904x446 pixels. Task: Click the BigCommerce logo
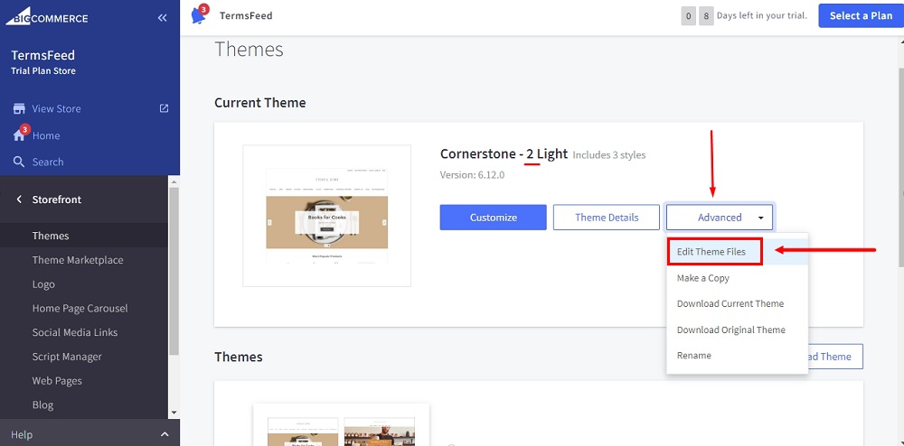pos(47,18)
